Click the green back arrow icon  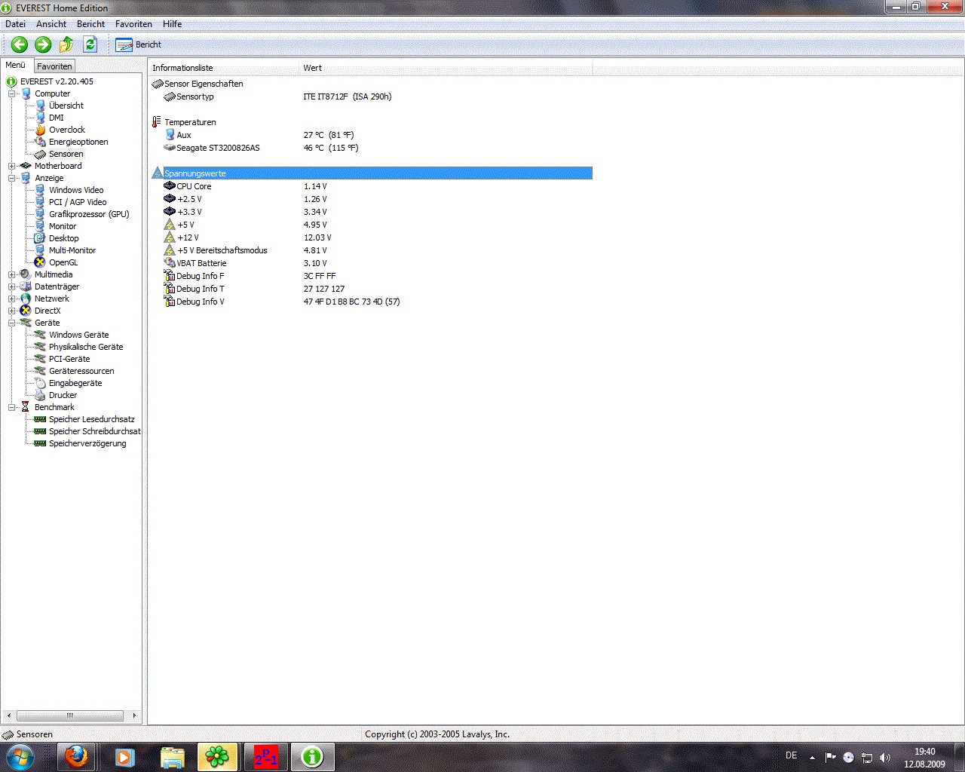[20, 44]
